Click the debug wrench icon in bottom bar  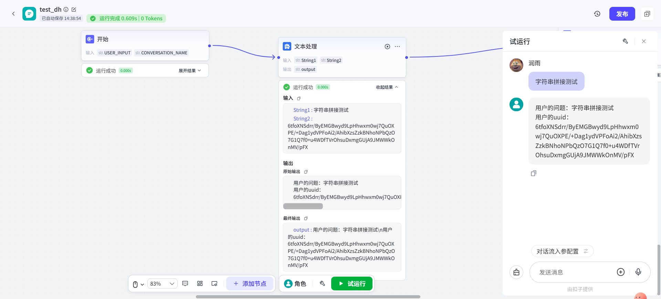tap(323, 284)
